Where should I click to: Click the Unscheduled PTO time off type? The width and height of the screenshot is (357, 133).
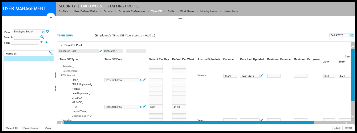82,116
